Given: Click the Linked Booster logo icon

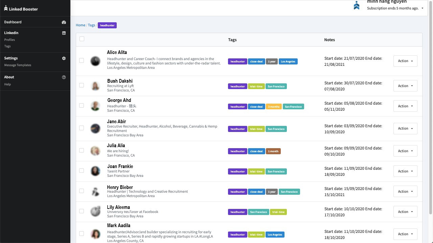Looking at the screenshot, I should click(6, 8).
